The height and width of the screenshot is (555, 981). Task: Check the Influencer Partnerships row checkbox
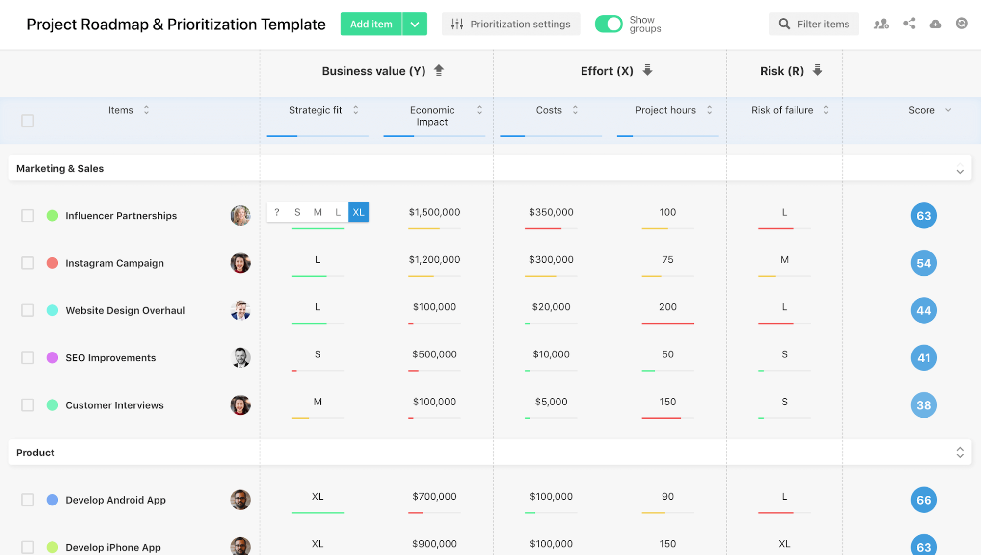(x=27, y=216)
